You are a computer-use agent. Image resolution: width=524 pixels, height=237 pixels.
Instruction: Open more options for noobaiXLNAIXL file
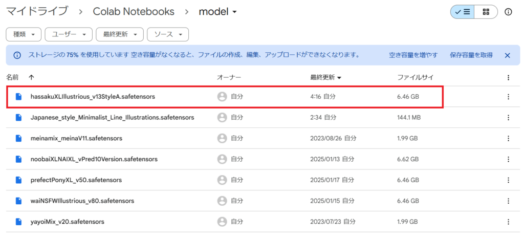click(x=508, y=159)
